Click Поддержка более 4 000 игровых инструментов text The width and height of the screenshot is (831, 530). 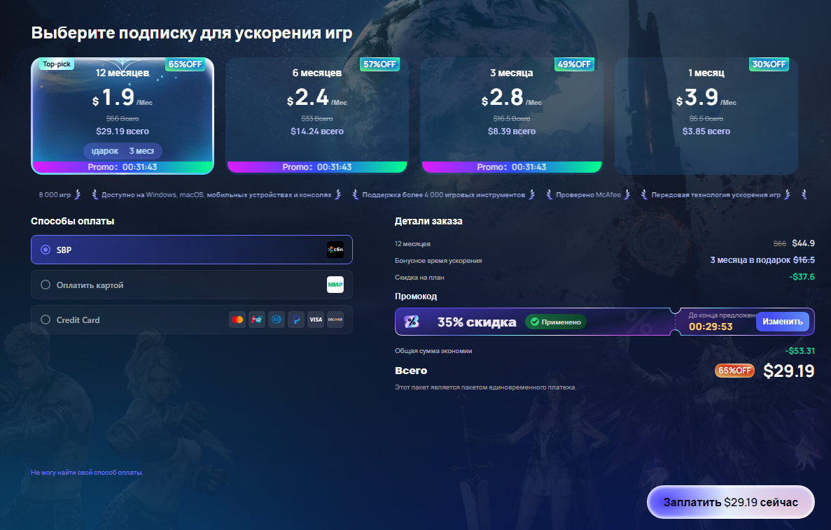click(x=444, y=195)
